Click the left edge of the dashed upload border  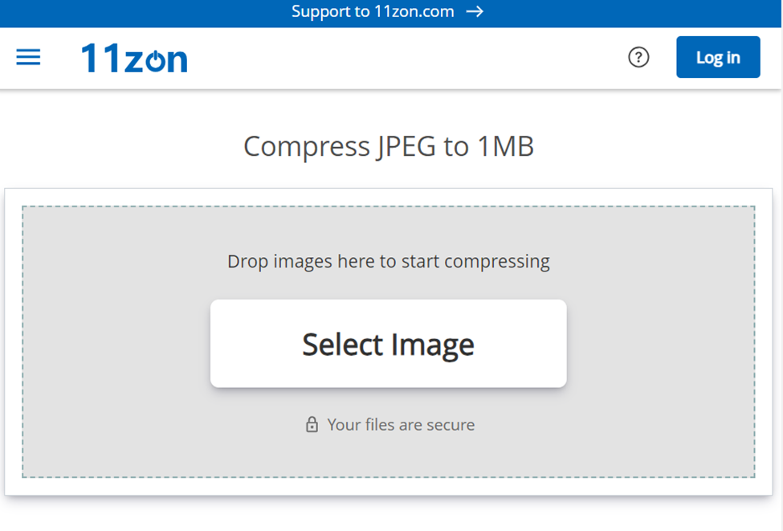pos(22,341)
